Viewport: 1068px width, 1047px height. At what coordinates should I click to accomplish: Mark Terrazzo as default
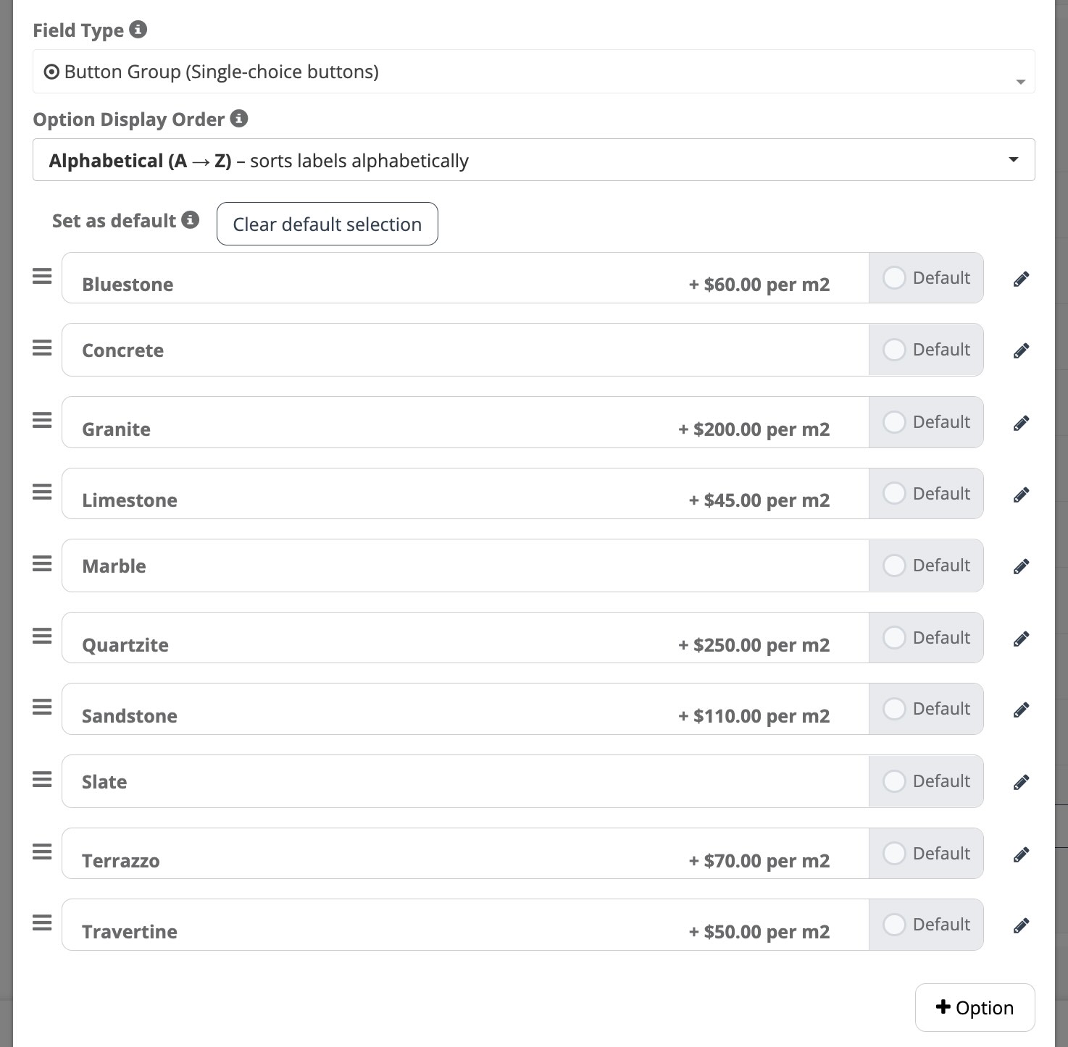point(894,854)
